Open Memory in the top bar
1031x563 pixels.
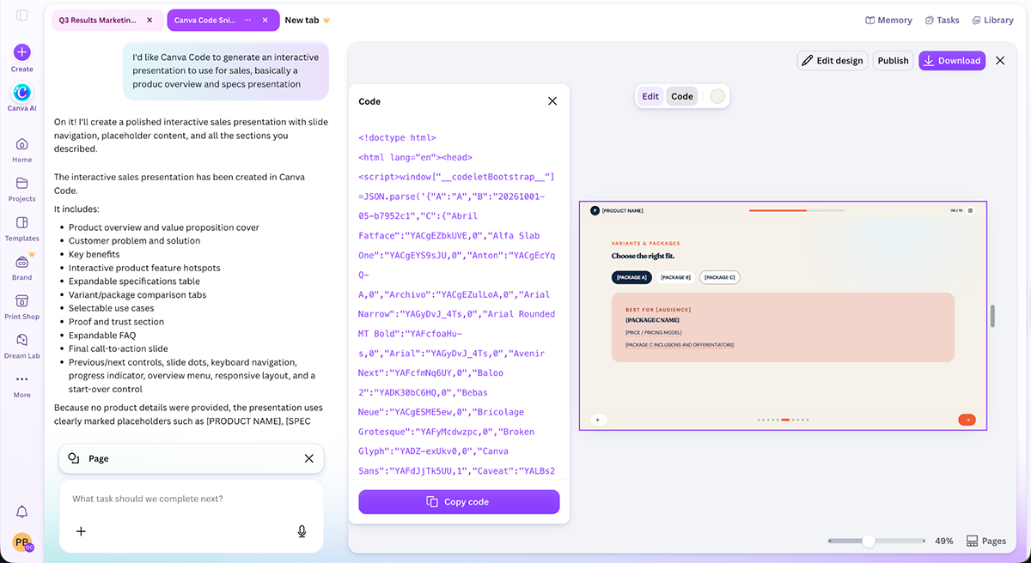pos(888,21)
